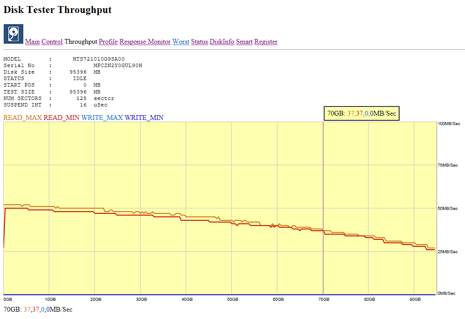Viewport: 465px width, 319px height.
Task: Go to the Smart page
Action: pyautogui.click(x=244, y=42)
